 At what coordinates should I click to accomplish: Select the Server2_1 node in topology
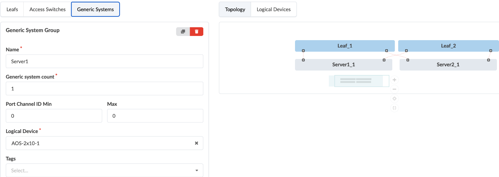click(x=448, y=65)
